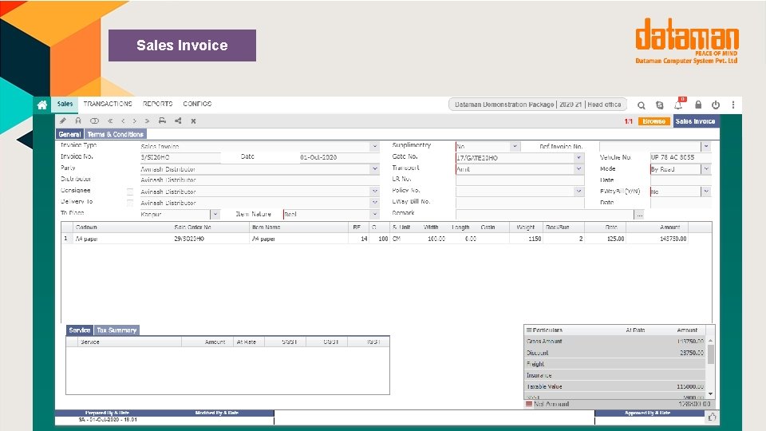
Task: Click the Dataman Demonstration Package selector
Action: click(538, 105)
